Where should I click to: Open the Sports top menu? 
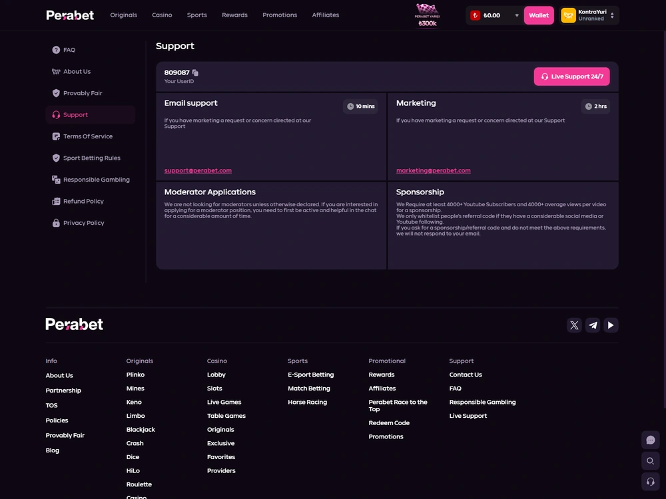tap(196, 15)
